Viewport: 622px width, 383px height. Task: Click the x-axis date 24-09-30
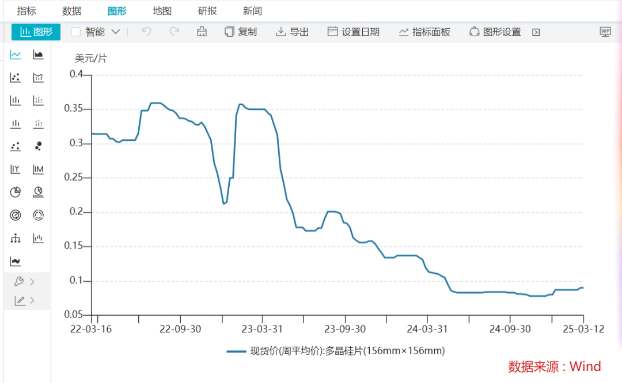(510, 329)
